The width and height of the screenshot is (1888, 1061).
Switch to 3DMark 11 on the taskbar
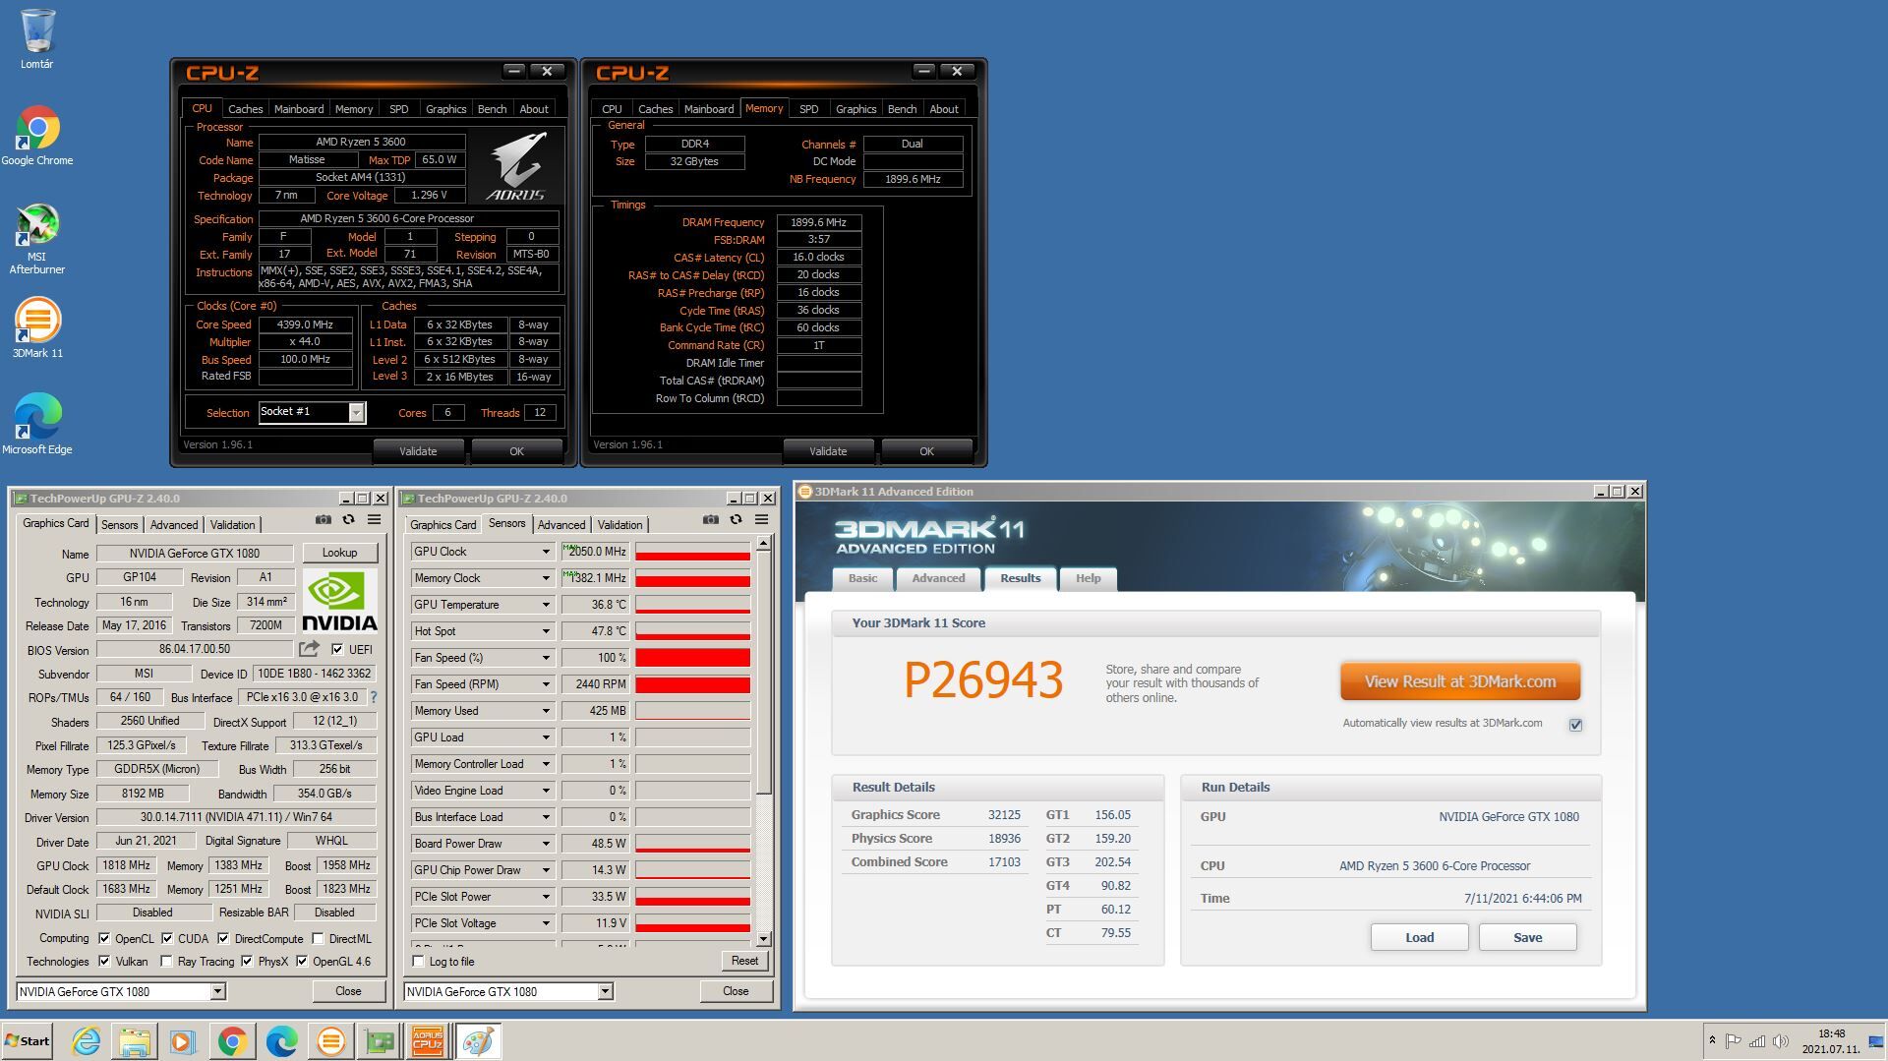coord(330,1041)
